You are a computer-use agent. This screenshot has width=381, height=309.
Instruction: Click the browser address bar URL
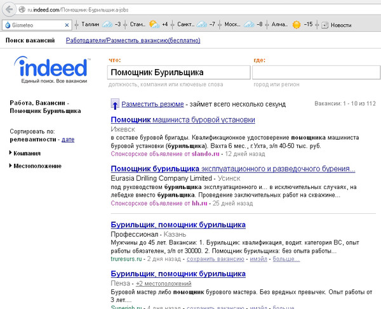(77, 10)
